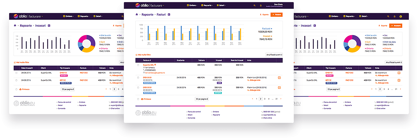Image resolution: width=418 pixels, height=139 pixels.
Task: Select radio beside Printeaza in left window
Action: (16, 90)
